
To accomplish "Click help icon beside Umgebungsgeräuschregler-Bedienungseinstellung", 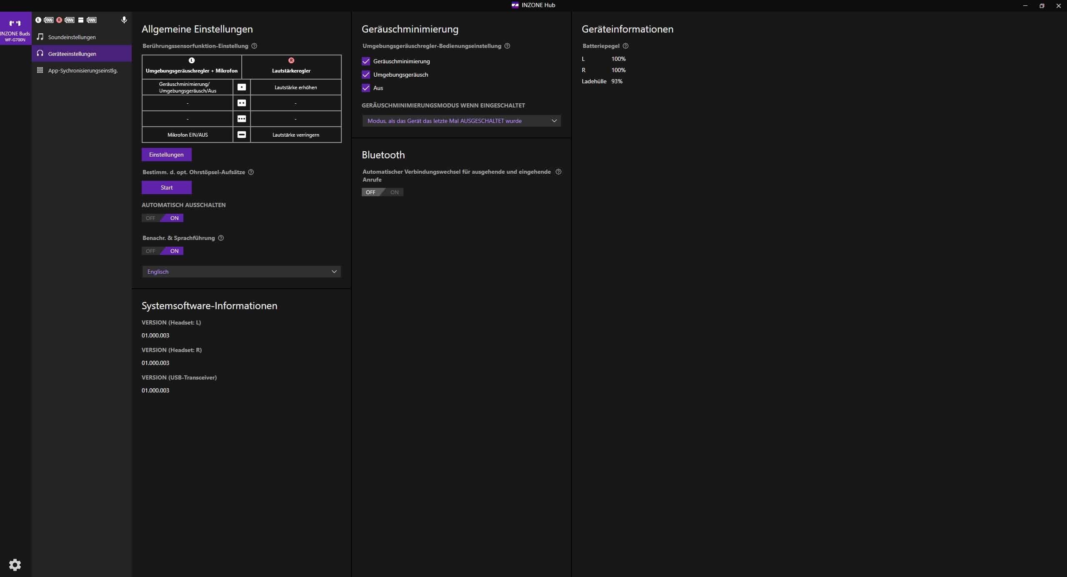I will [x=507, y=46].
